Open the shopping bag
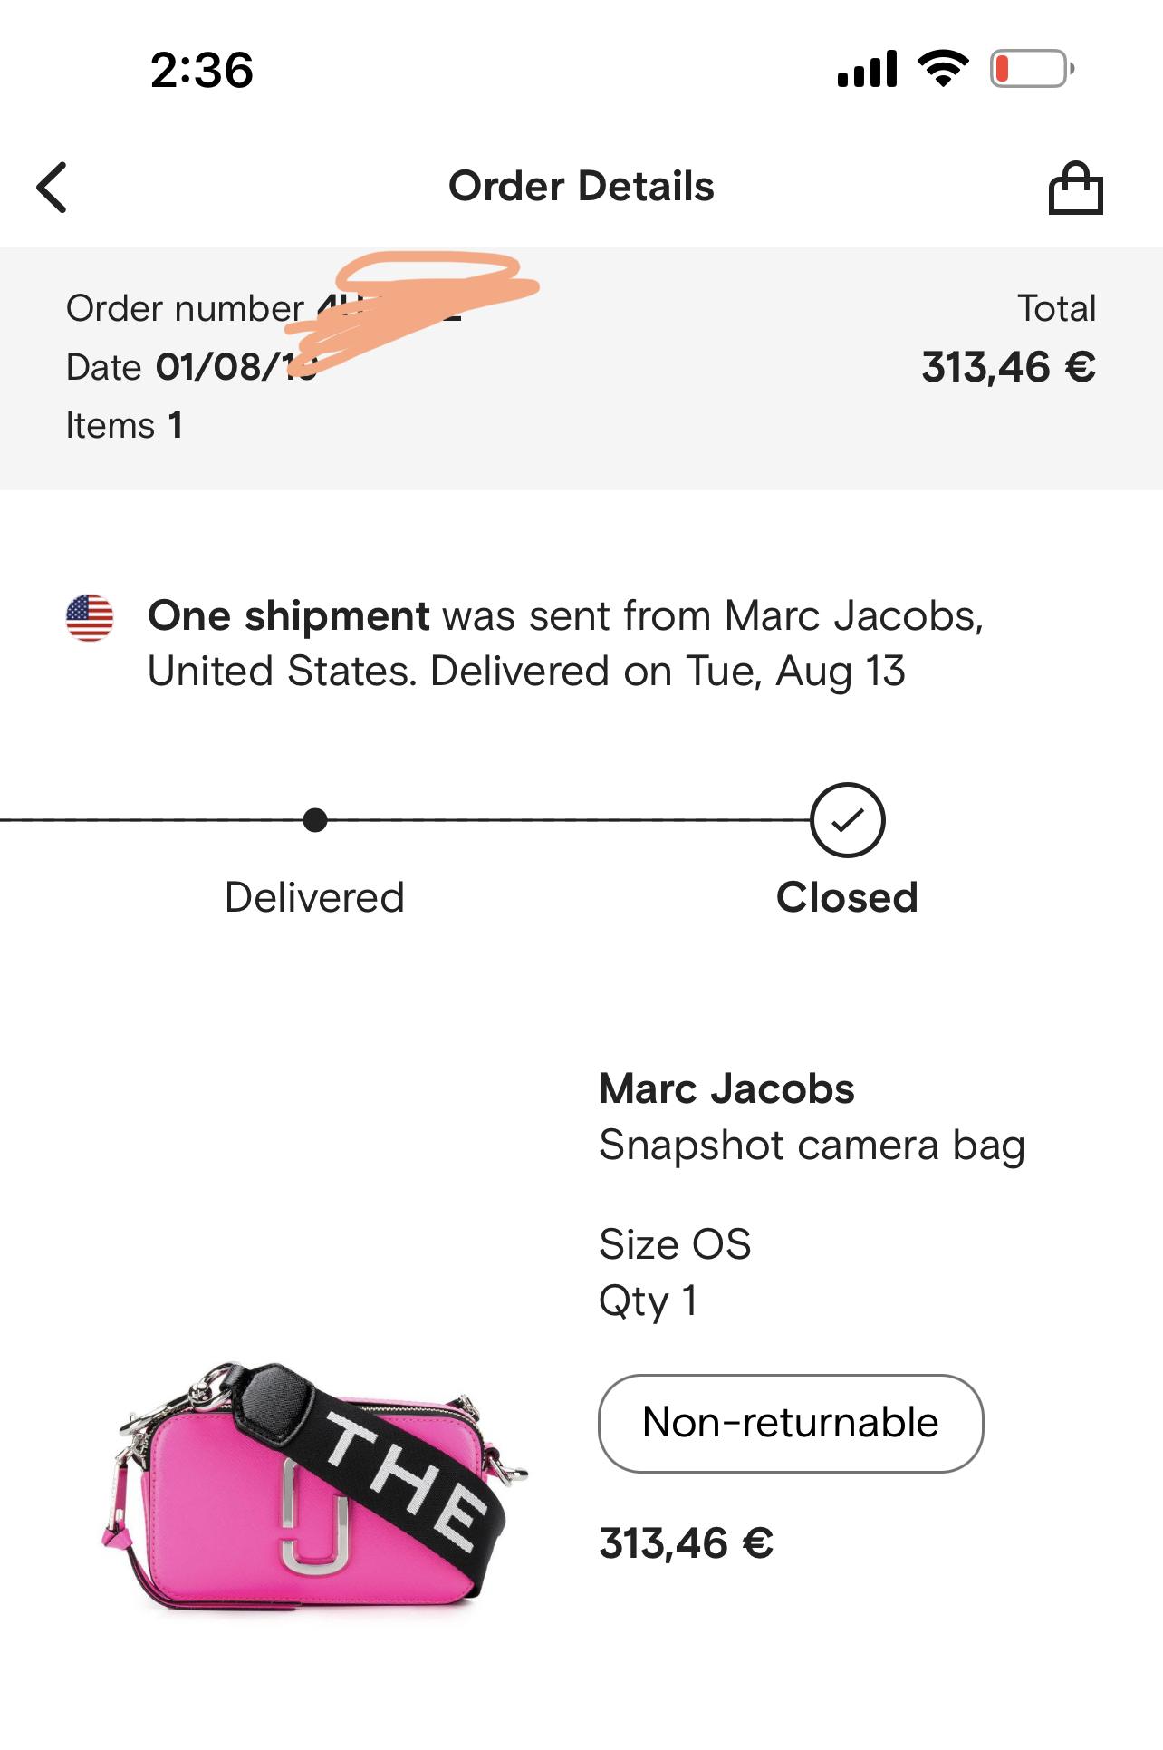 1075,189
